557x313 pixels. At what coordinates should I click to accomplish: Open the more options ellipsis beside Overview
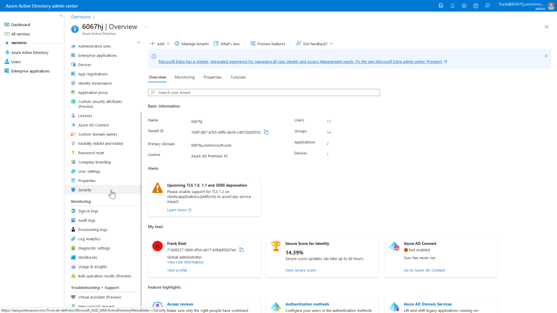tap(146, 26)
